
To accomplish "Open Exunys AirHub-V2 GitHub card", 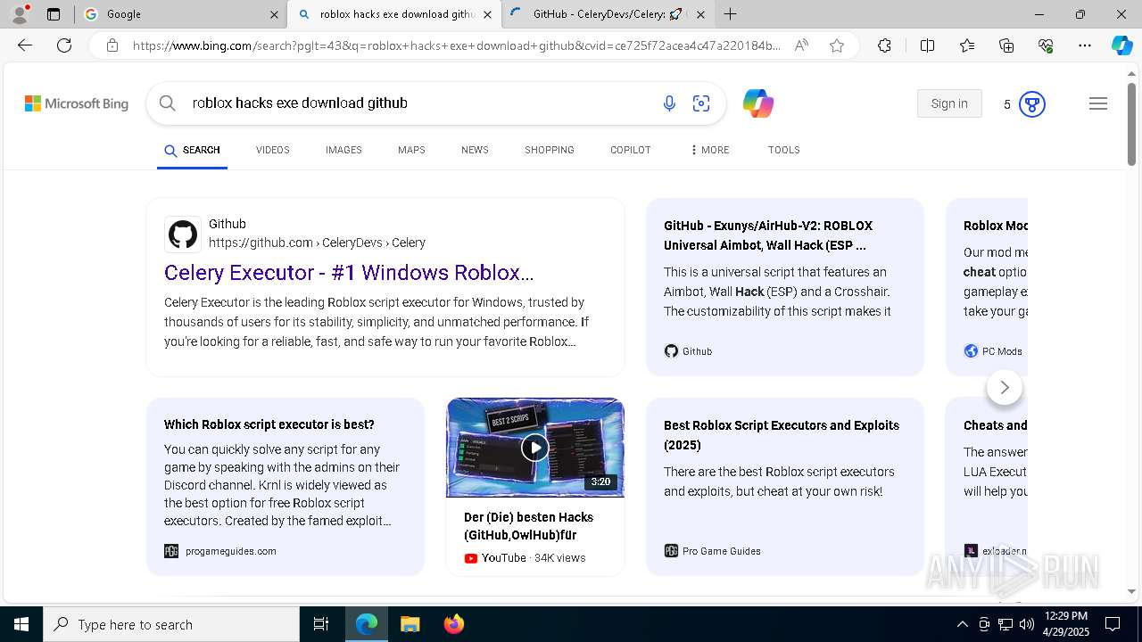I will (785, 287).
